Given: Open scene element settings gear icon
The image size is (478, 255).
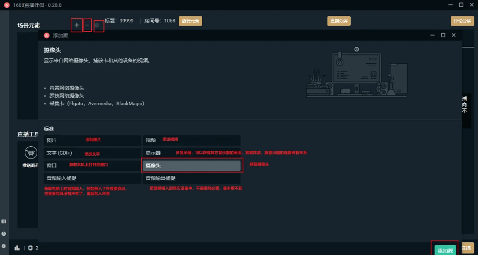Looking at the screenshot, I should tap(99, 25).
